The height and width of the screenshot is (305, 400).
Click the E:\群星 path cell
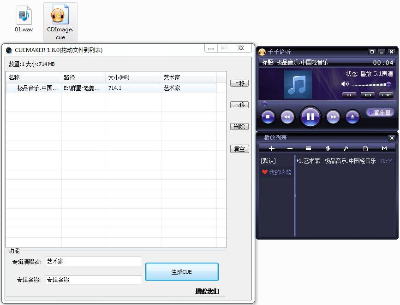(x=82, y=88)
